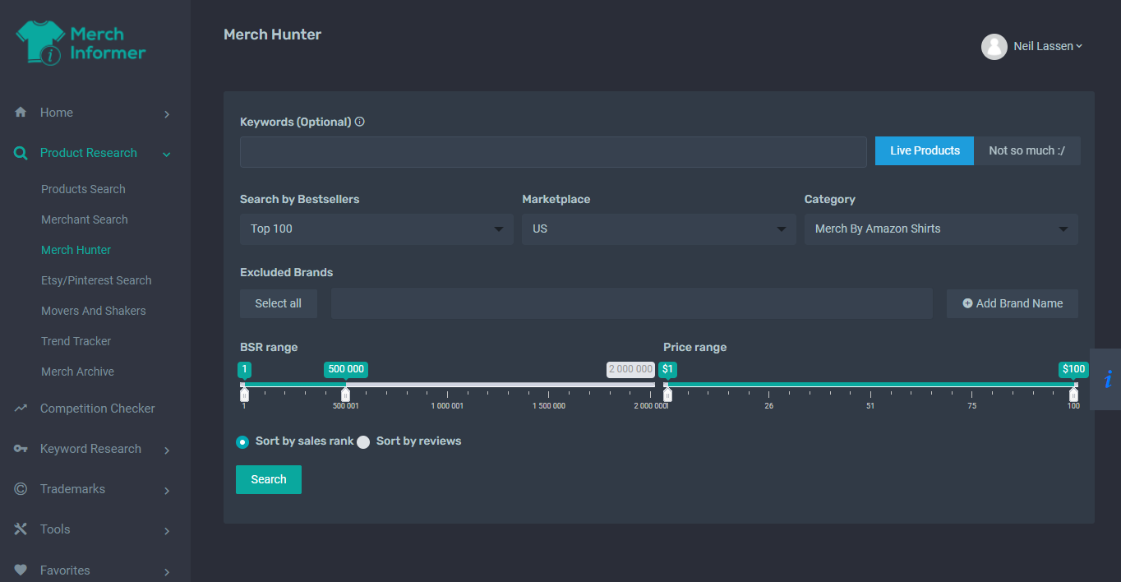The width and height of the screenshot is (1121, 582).
Task: Click the Product Research magnifier icon
Action: 21,153
